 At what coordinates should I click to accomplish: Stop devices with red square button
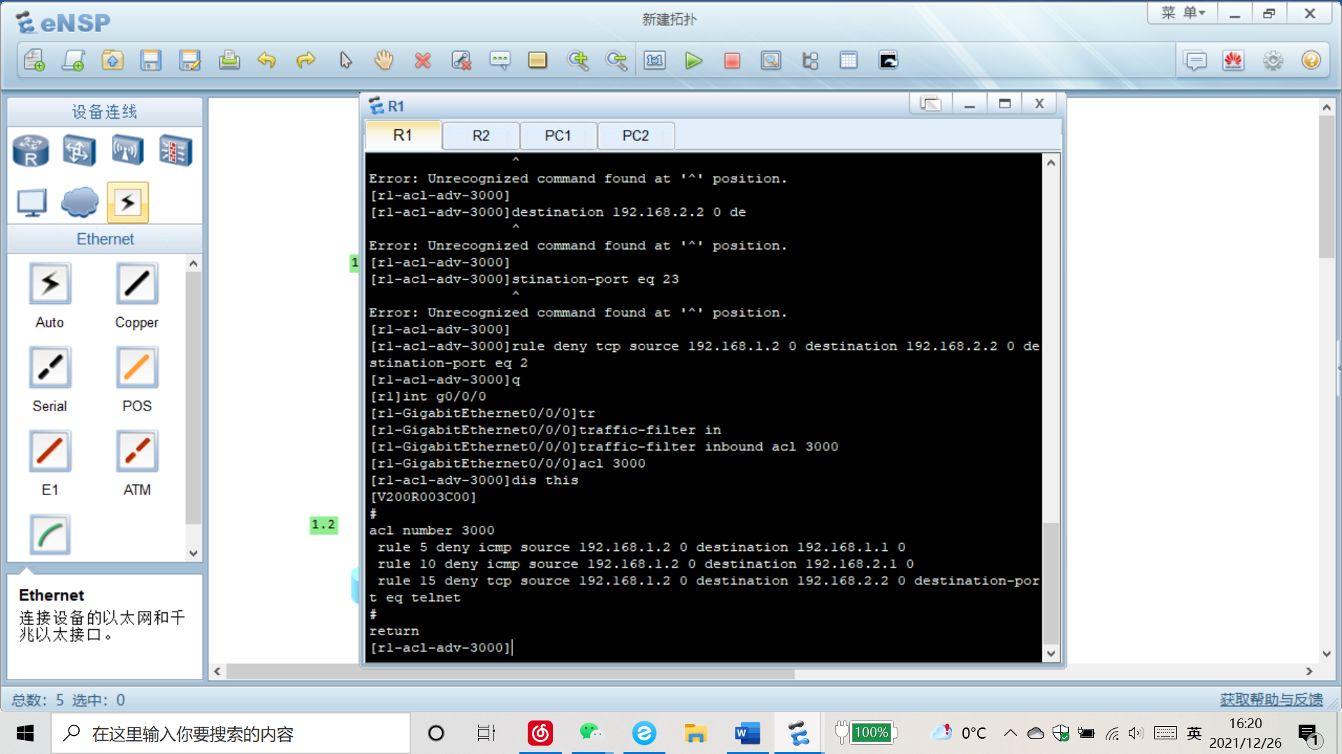[x=732, y=61]
